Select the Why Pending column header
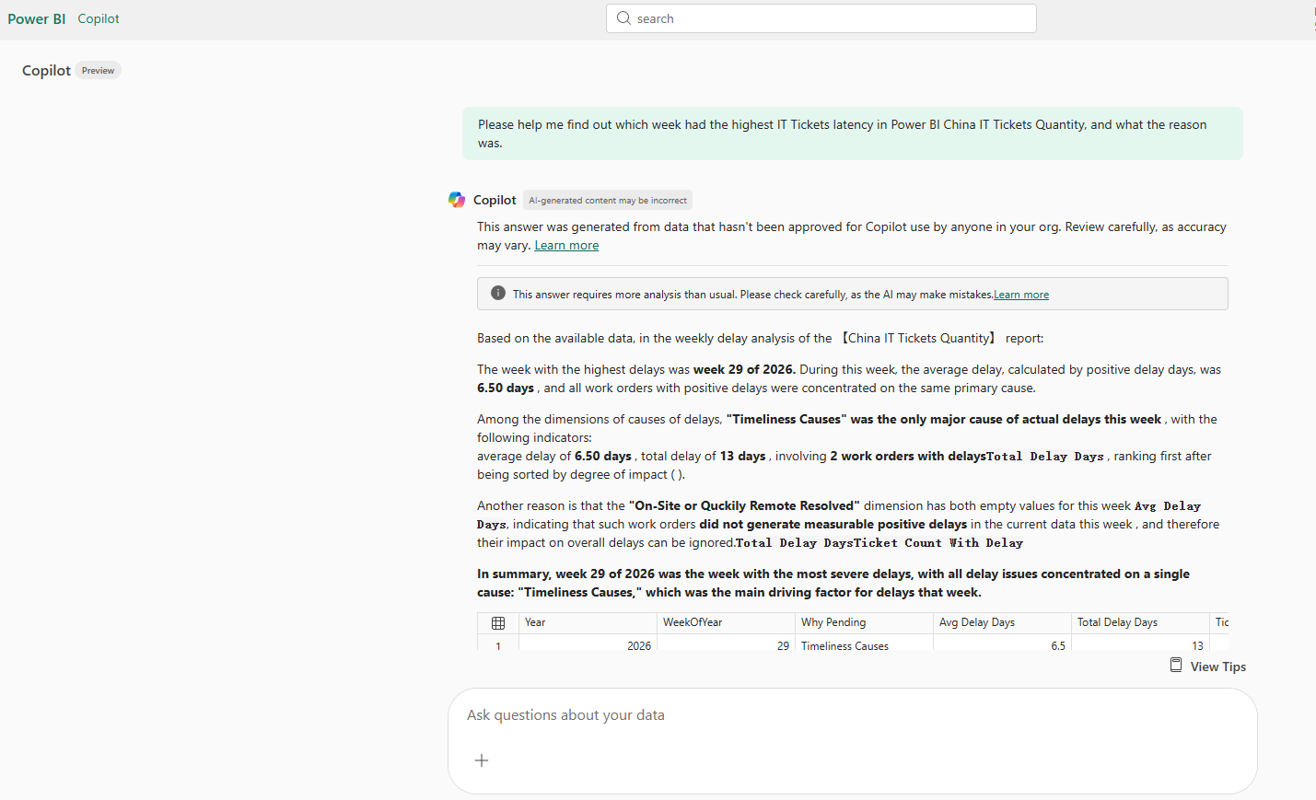The width and height of the screenshot is (1316, 800). click(864, 623)
